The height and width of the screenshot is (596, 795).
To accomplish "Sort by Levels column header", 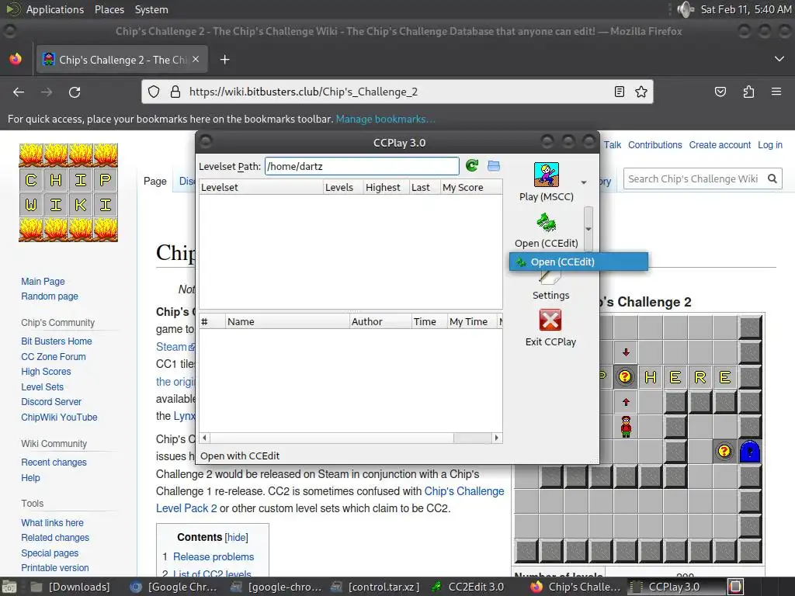I will tap(342, 187).
